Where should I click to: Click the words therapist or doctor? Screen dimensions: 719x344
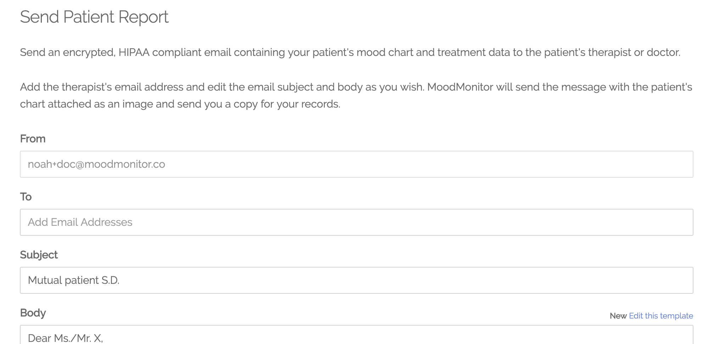coord(634,52)
